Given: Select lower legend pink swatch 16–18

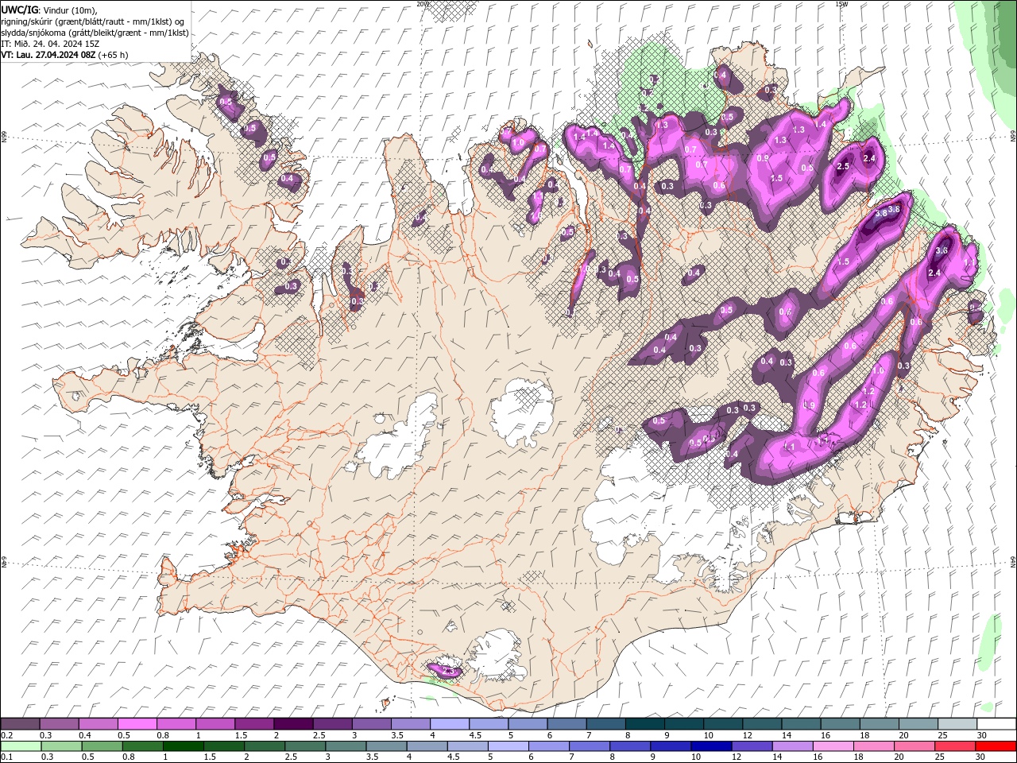Looking at the screenshot, I should tap(832, 746).
